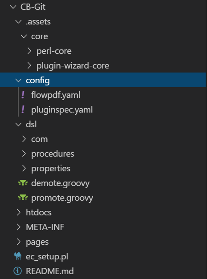Select the properties folder
207x279 pixels.
point(51,168)
